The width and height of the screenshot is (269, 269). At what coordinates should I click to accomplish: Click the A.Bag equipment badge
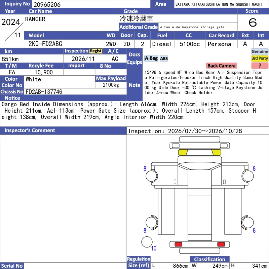pos(151,59)
